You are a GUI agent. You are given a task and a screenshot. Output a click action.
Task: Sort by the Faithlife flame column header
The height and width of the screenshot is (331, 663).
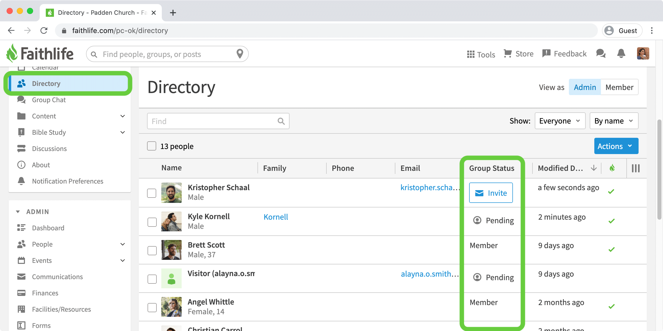612,168
